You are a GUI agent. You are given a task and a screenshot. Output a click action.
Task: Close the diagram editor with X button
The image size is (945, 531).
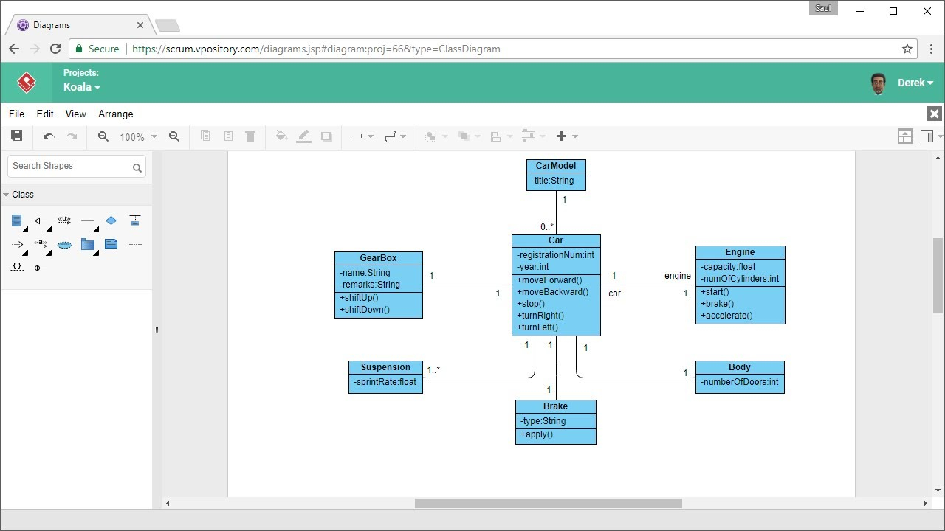pos(935,114)
